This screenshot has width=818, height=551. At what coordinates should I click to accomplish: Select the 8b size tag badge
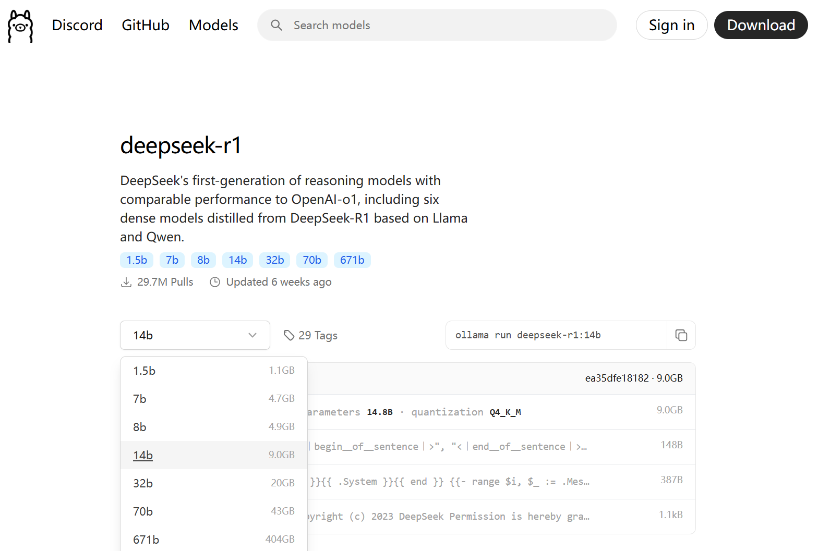(x=203, y=260)
